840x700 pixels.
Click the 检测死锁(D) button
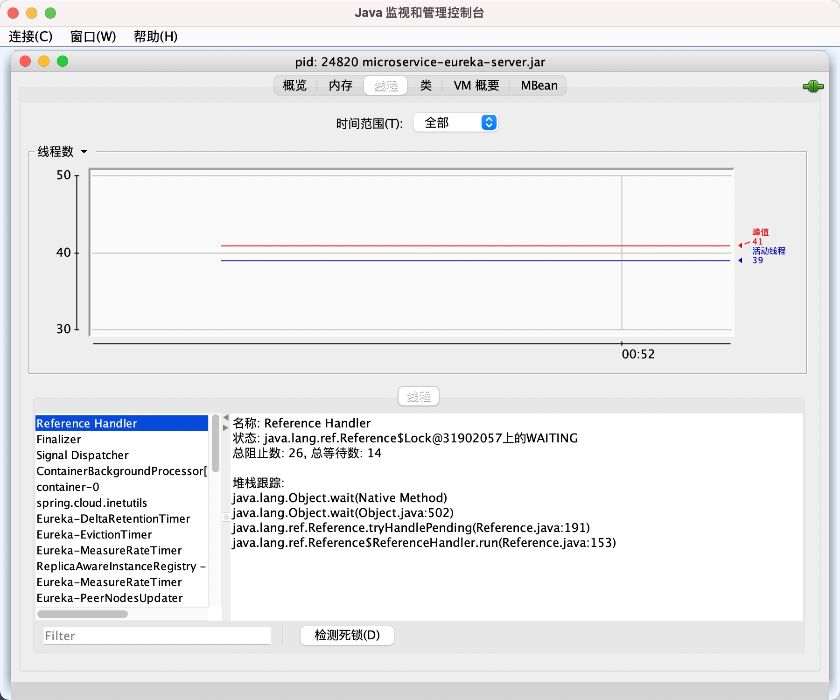point(347,635)
